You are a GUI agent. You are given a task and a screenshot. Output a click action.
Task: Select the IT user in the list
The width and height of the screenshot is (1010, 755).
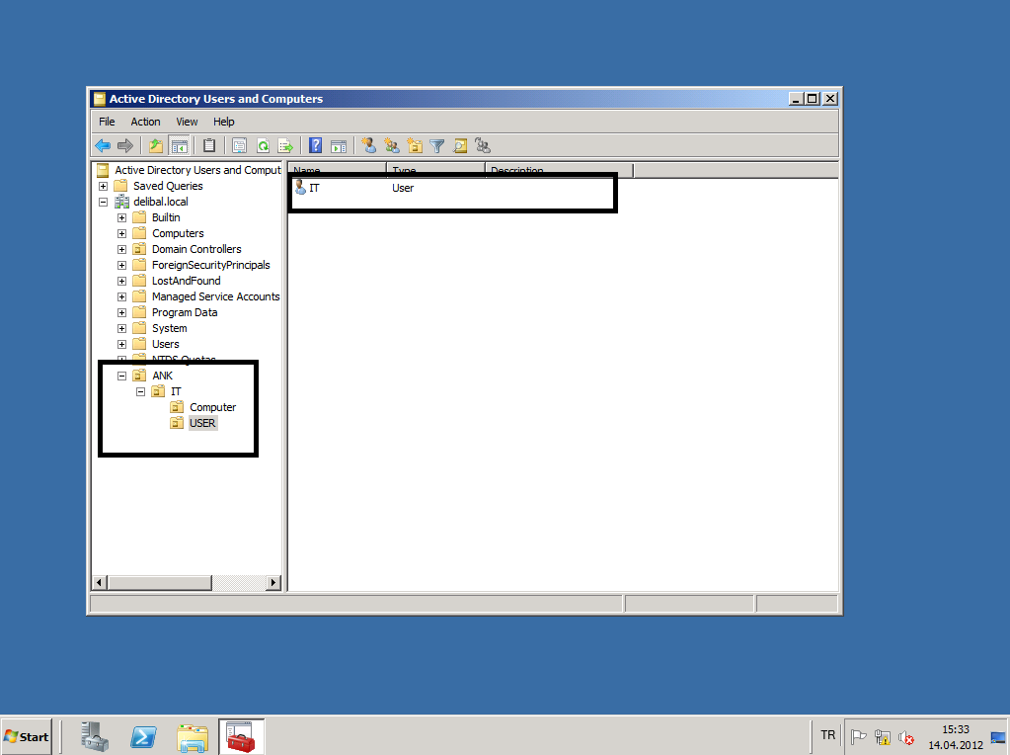click(x=314, y=188)
